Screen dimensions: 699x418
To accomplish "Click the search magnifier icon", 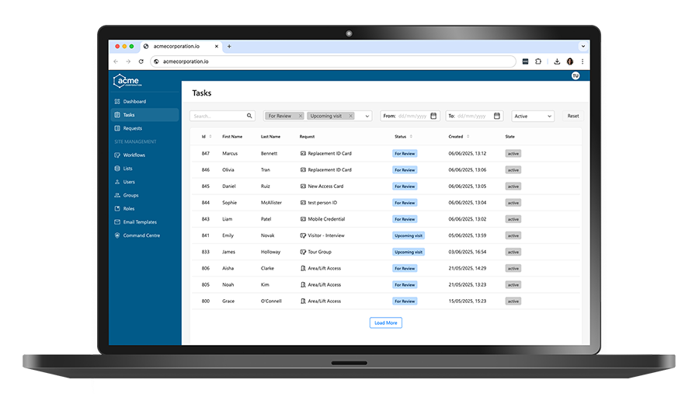I will coord(249,116).
